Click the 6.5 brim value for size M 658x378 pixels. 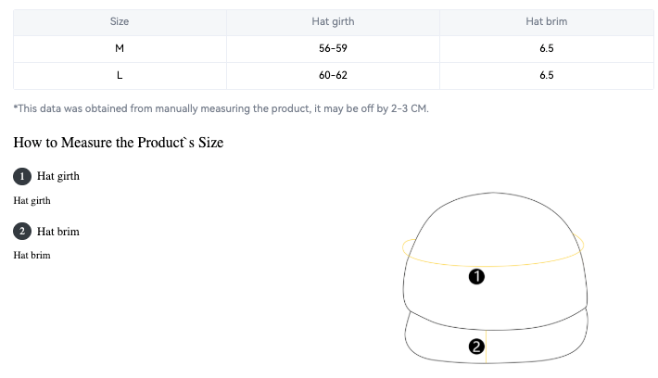pos(547,49)
